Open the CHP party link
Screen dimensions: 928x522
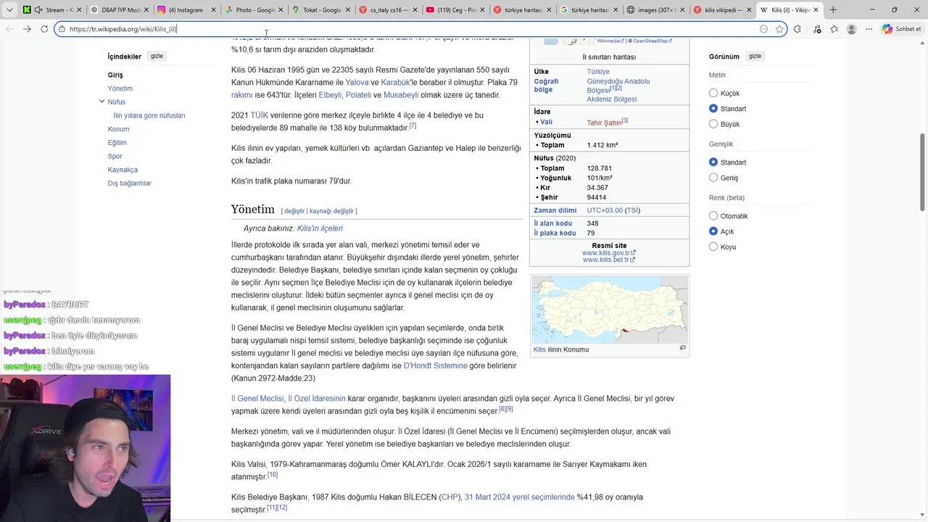coord(449,497)
